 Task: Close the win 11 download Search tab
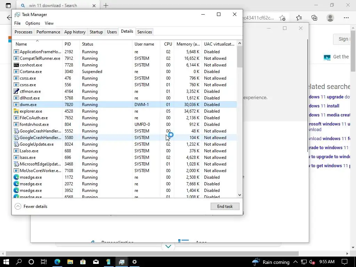94,6
